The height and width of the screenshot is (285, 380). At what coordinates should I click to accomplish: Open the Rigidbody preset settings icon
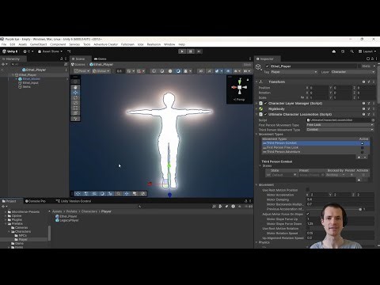click(369, 108)
